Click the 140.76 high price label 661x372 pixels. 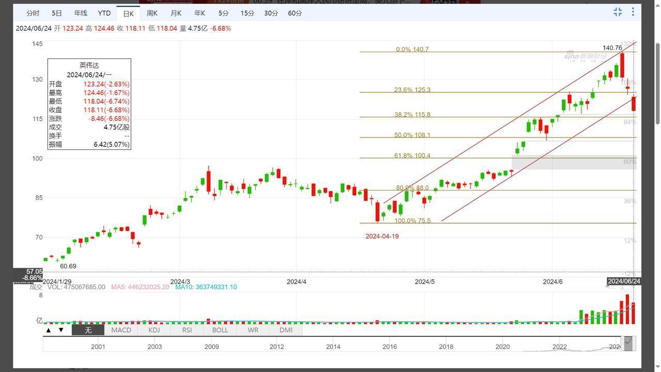pyautogui.click(x=612, y=48)
